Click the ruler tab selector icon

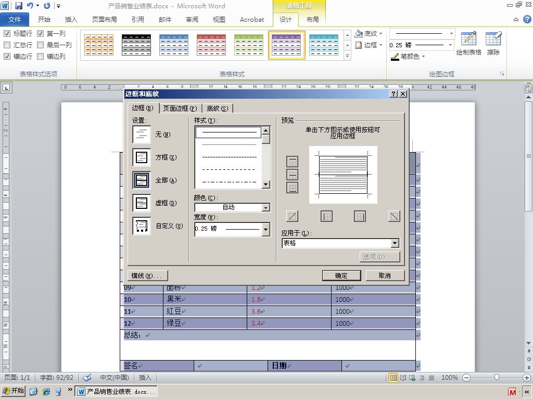(6, 87)
